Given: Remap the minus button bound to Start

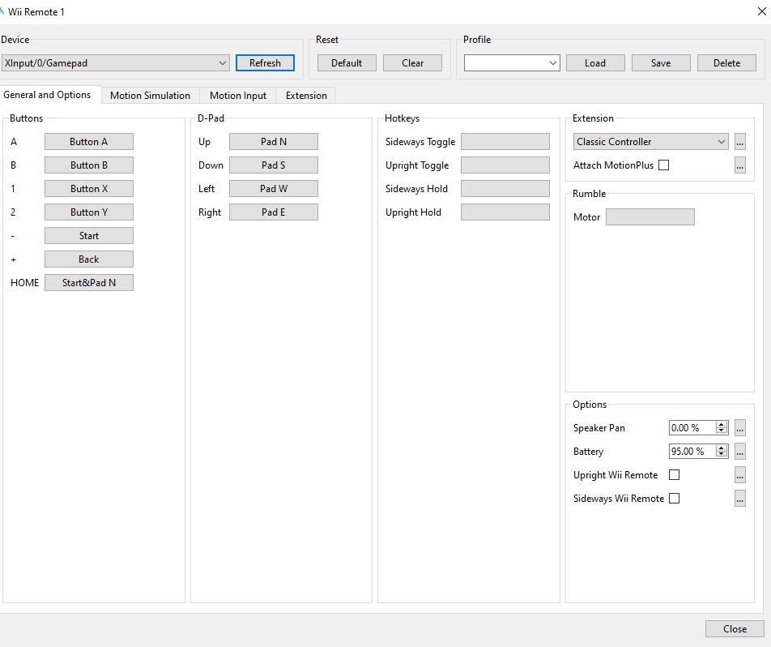Looking at the screenshot, I should pos(89,236).
